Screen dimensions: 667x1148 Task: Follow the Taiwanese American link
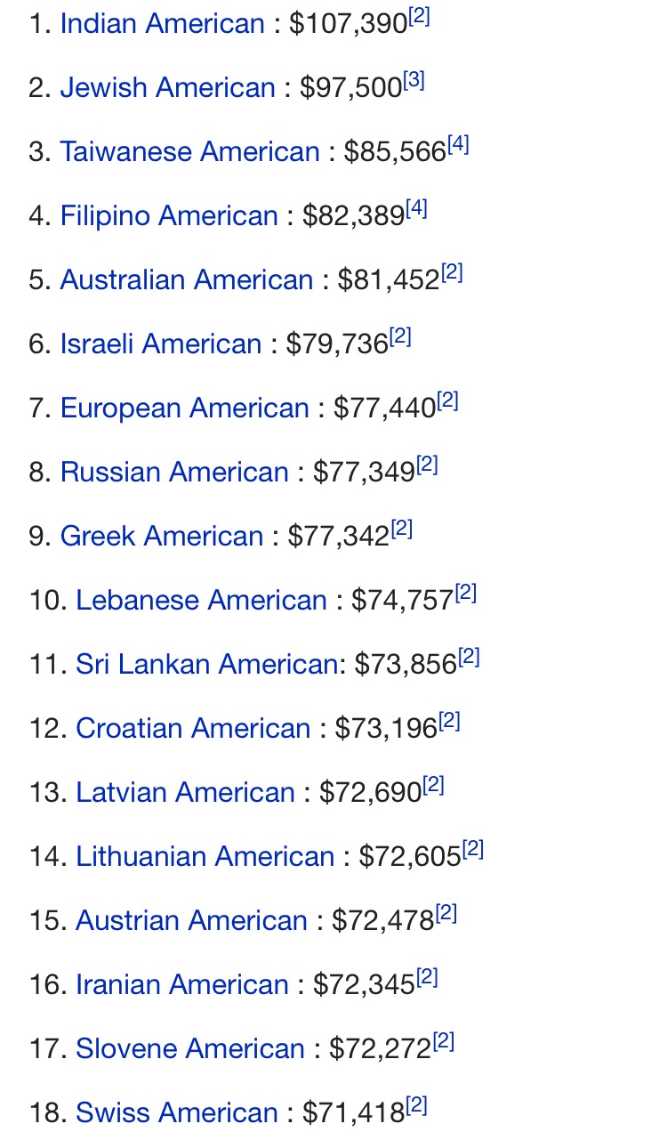pyautogui.click(x=189, y=152)
